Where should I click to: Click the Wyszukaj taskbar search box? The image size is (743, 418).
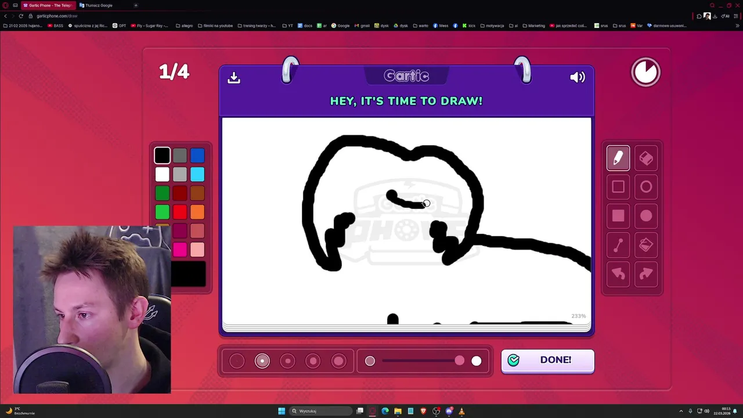pos(321,411)
